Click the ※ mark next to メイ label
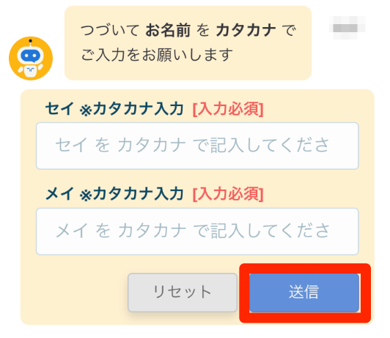This screenshot has height=338, width=390. coord(86,195)
